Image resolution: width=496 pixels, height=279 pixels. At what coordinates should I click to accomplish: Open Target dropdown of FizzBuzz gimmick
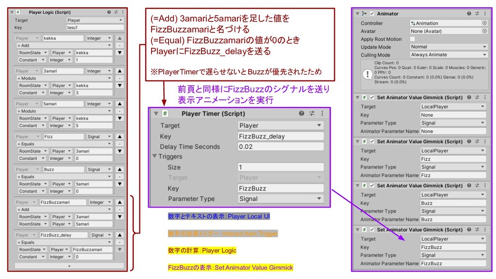(x=453, y=239)
